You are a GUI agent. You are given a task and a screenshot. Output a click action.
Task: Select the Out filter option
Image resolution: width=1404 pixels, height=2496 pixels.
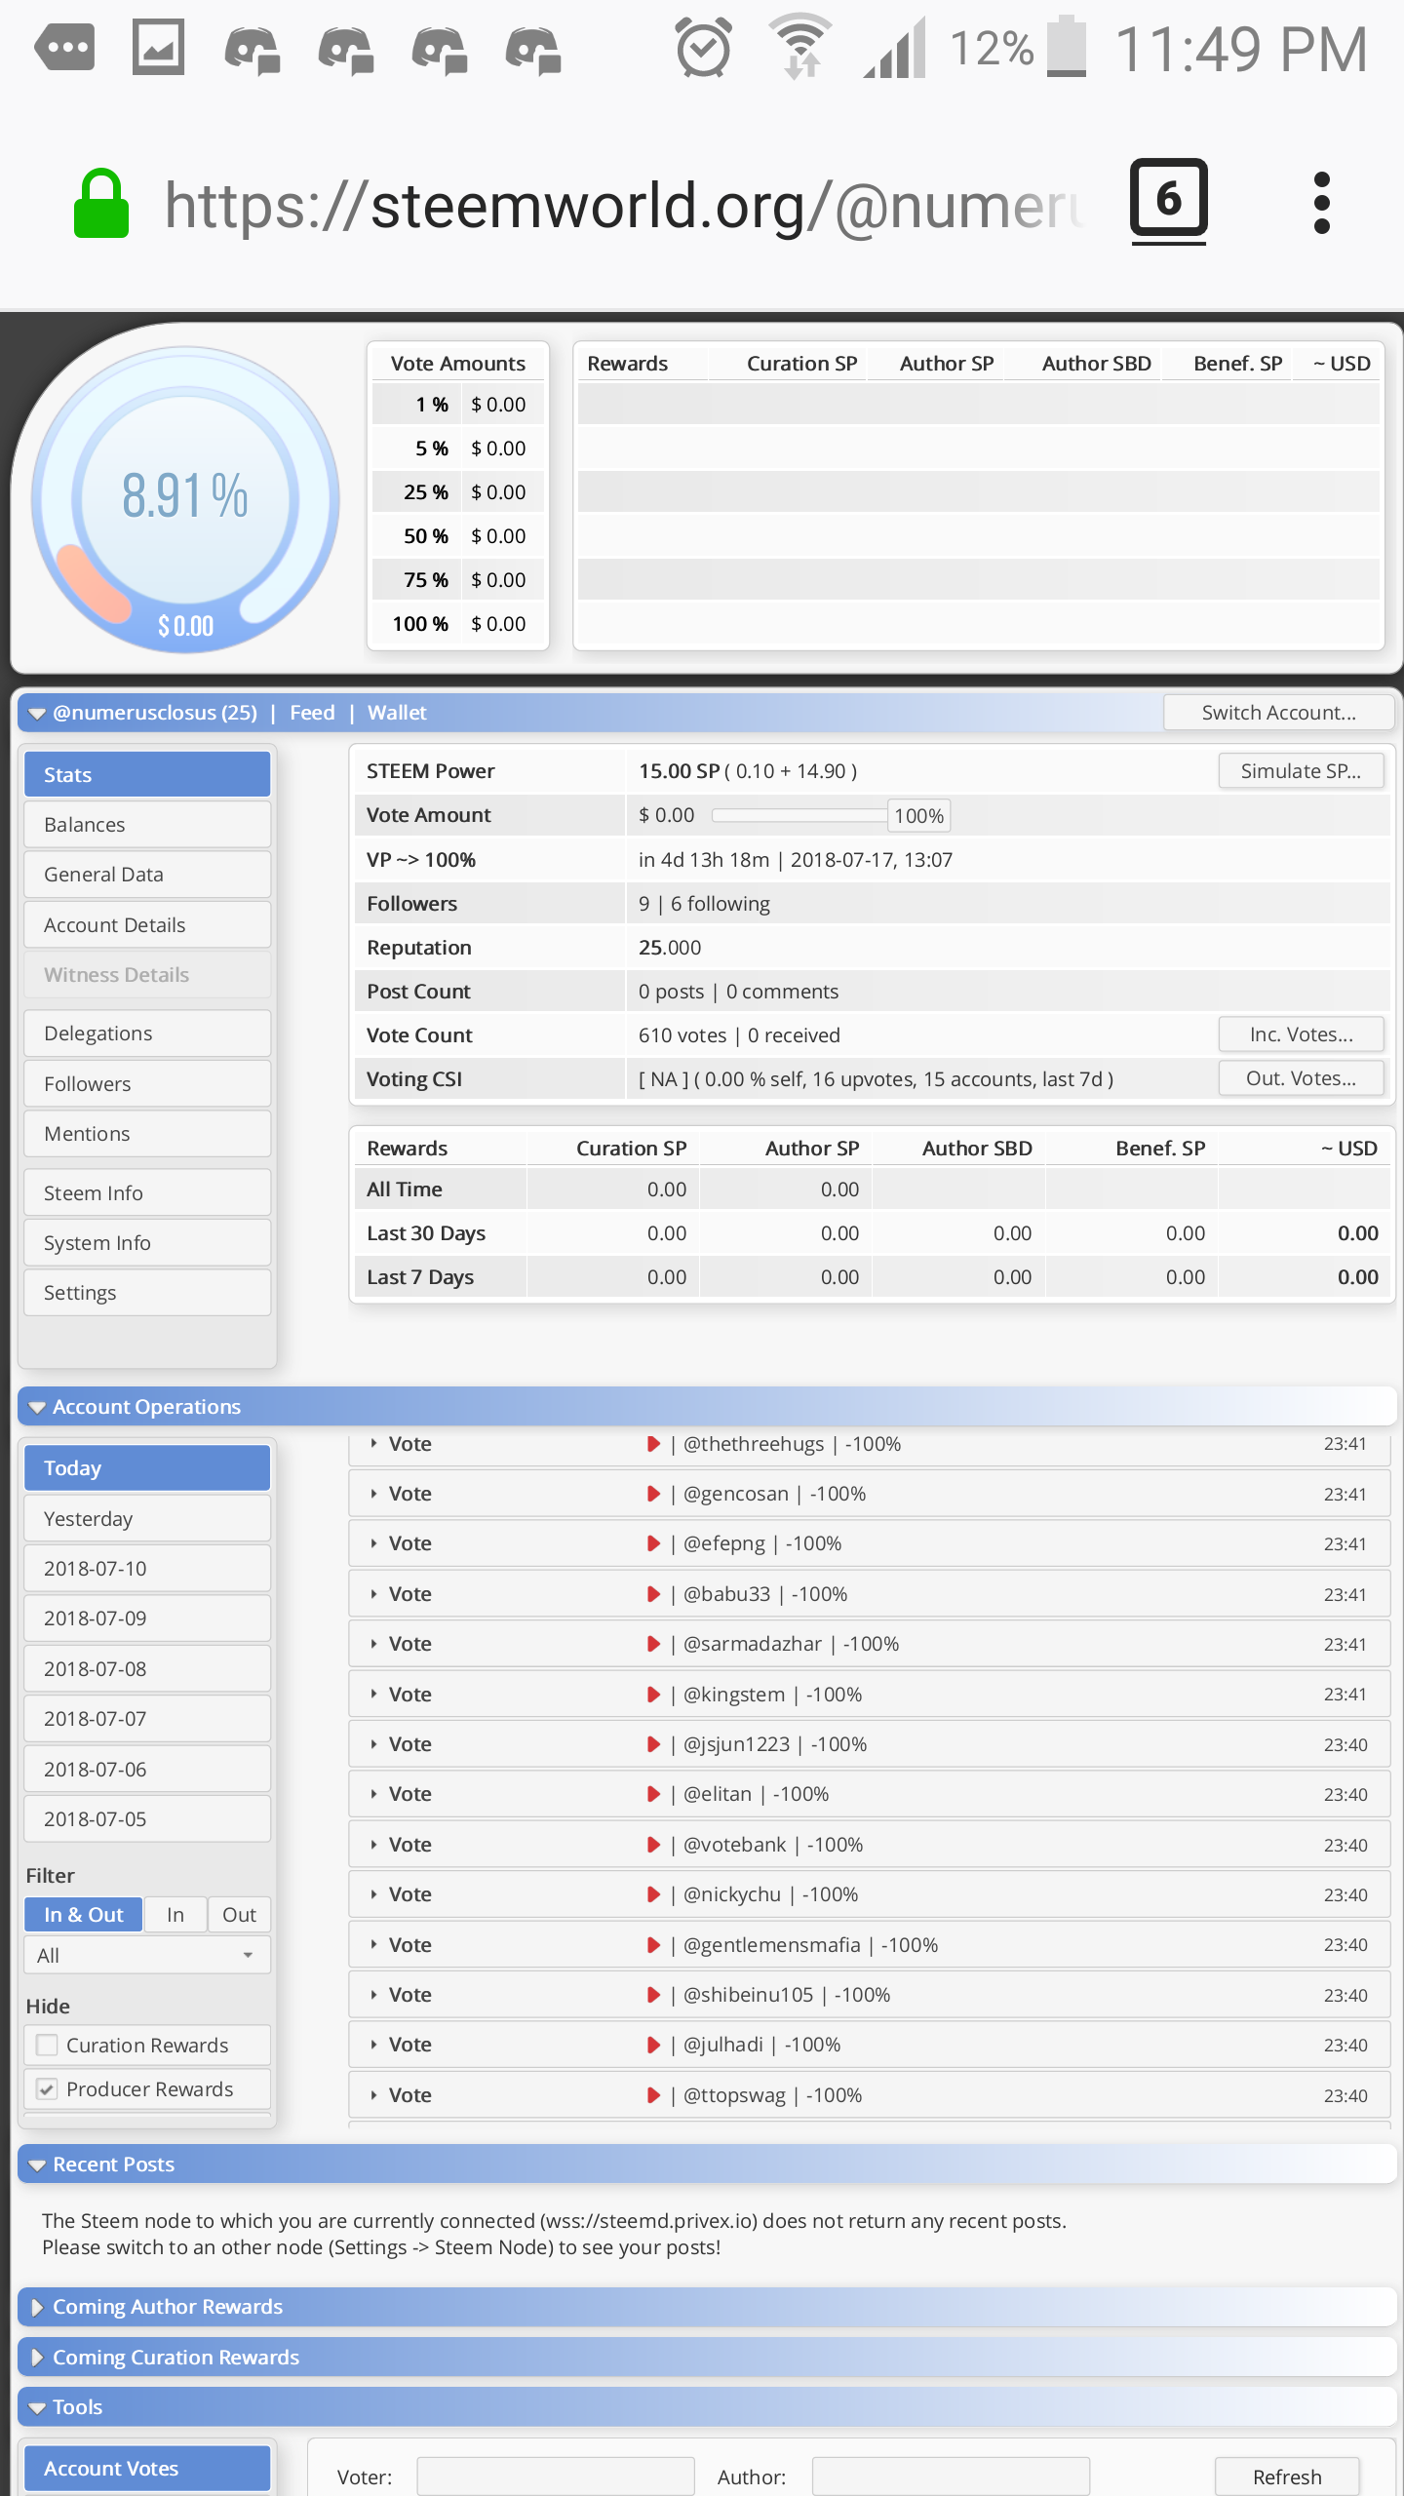click(x=239, y=1914)
